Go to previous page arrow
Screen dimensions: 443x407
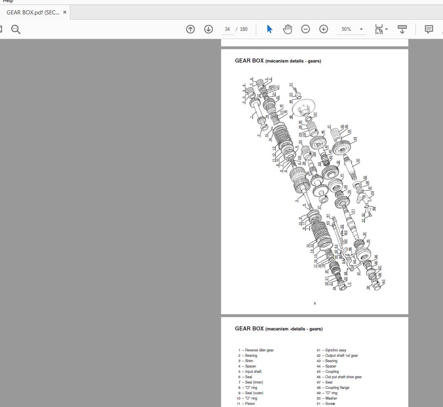coord(190,29)
